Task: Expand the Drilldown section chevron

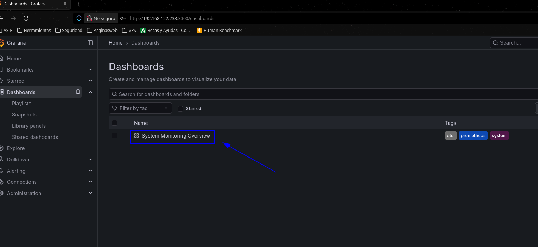Action: [x=91, y=160]
